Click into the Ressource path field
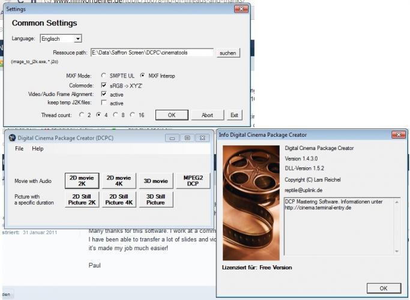The height and width of the screenshot is (300, 410). 151,53
